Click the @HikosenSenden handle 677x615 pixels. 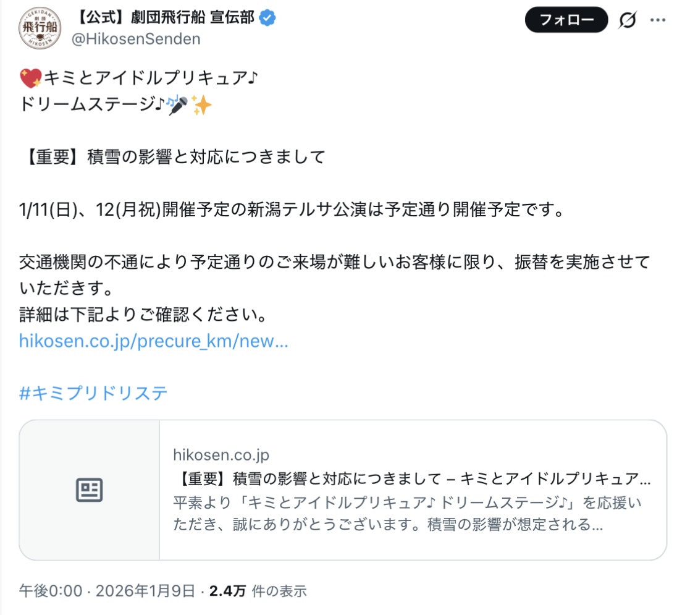tap(136, 39)
